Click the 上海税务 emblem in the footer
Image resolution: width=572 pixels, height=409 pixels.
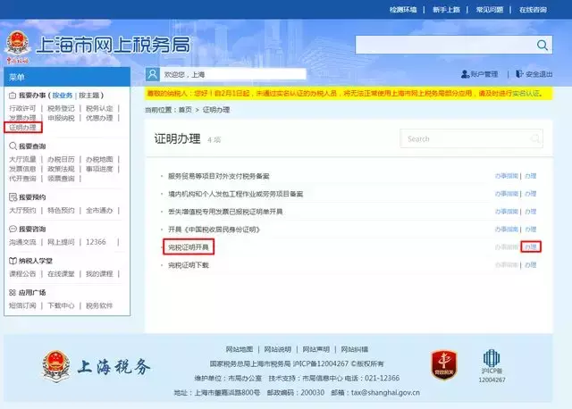pyautogui.click(x=55, y=366)
